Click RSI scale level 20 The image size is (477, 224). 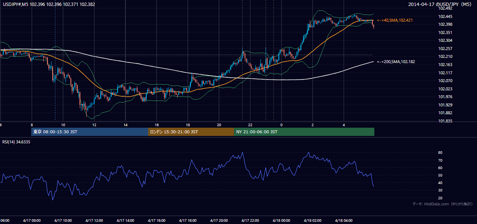(x=440, y=198)
